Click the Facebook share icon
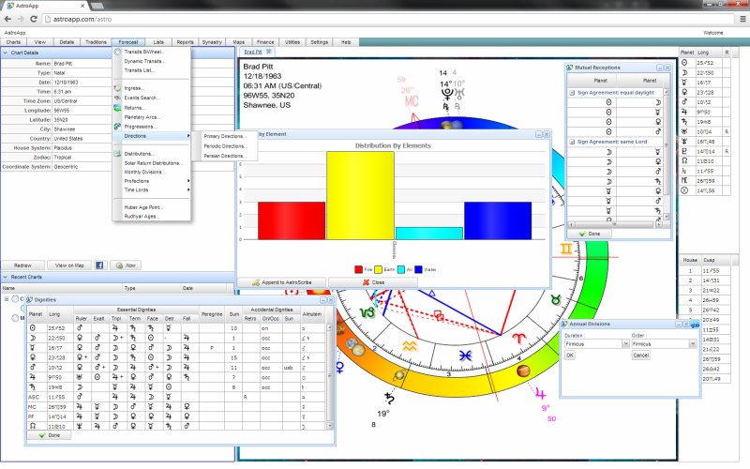Screen dimensions: 750x469 (x=99, y=265)
